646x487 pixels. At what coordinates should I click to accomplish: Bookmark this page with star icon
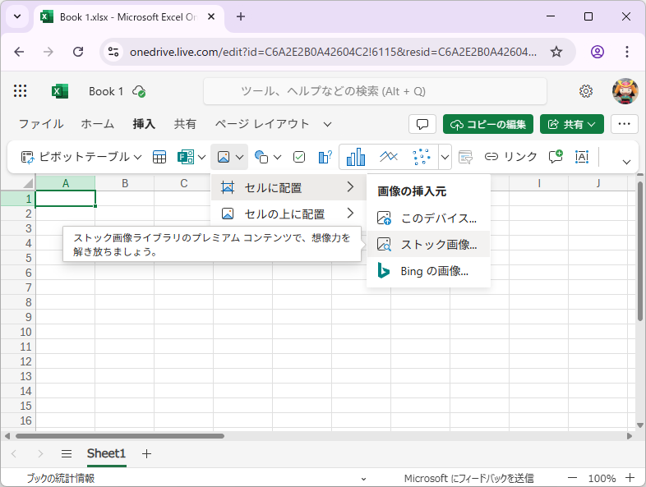[x=556, y=52]
